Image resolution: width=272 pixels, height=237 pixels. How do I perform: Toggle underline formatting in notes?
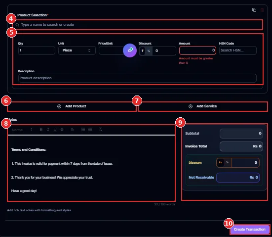click(55, 129)
